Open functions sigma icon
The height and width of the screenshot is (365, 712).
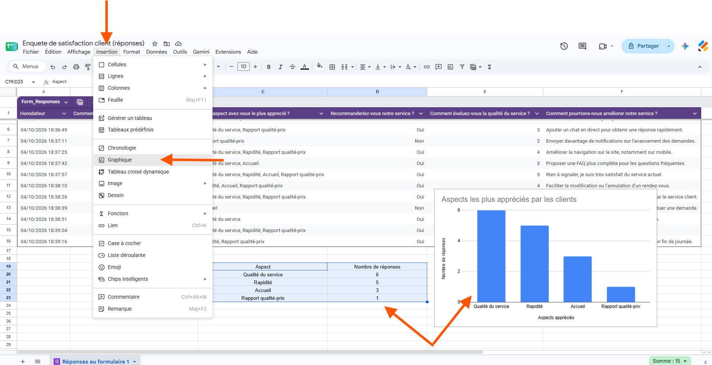coord(489,67)
